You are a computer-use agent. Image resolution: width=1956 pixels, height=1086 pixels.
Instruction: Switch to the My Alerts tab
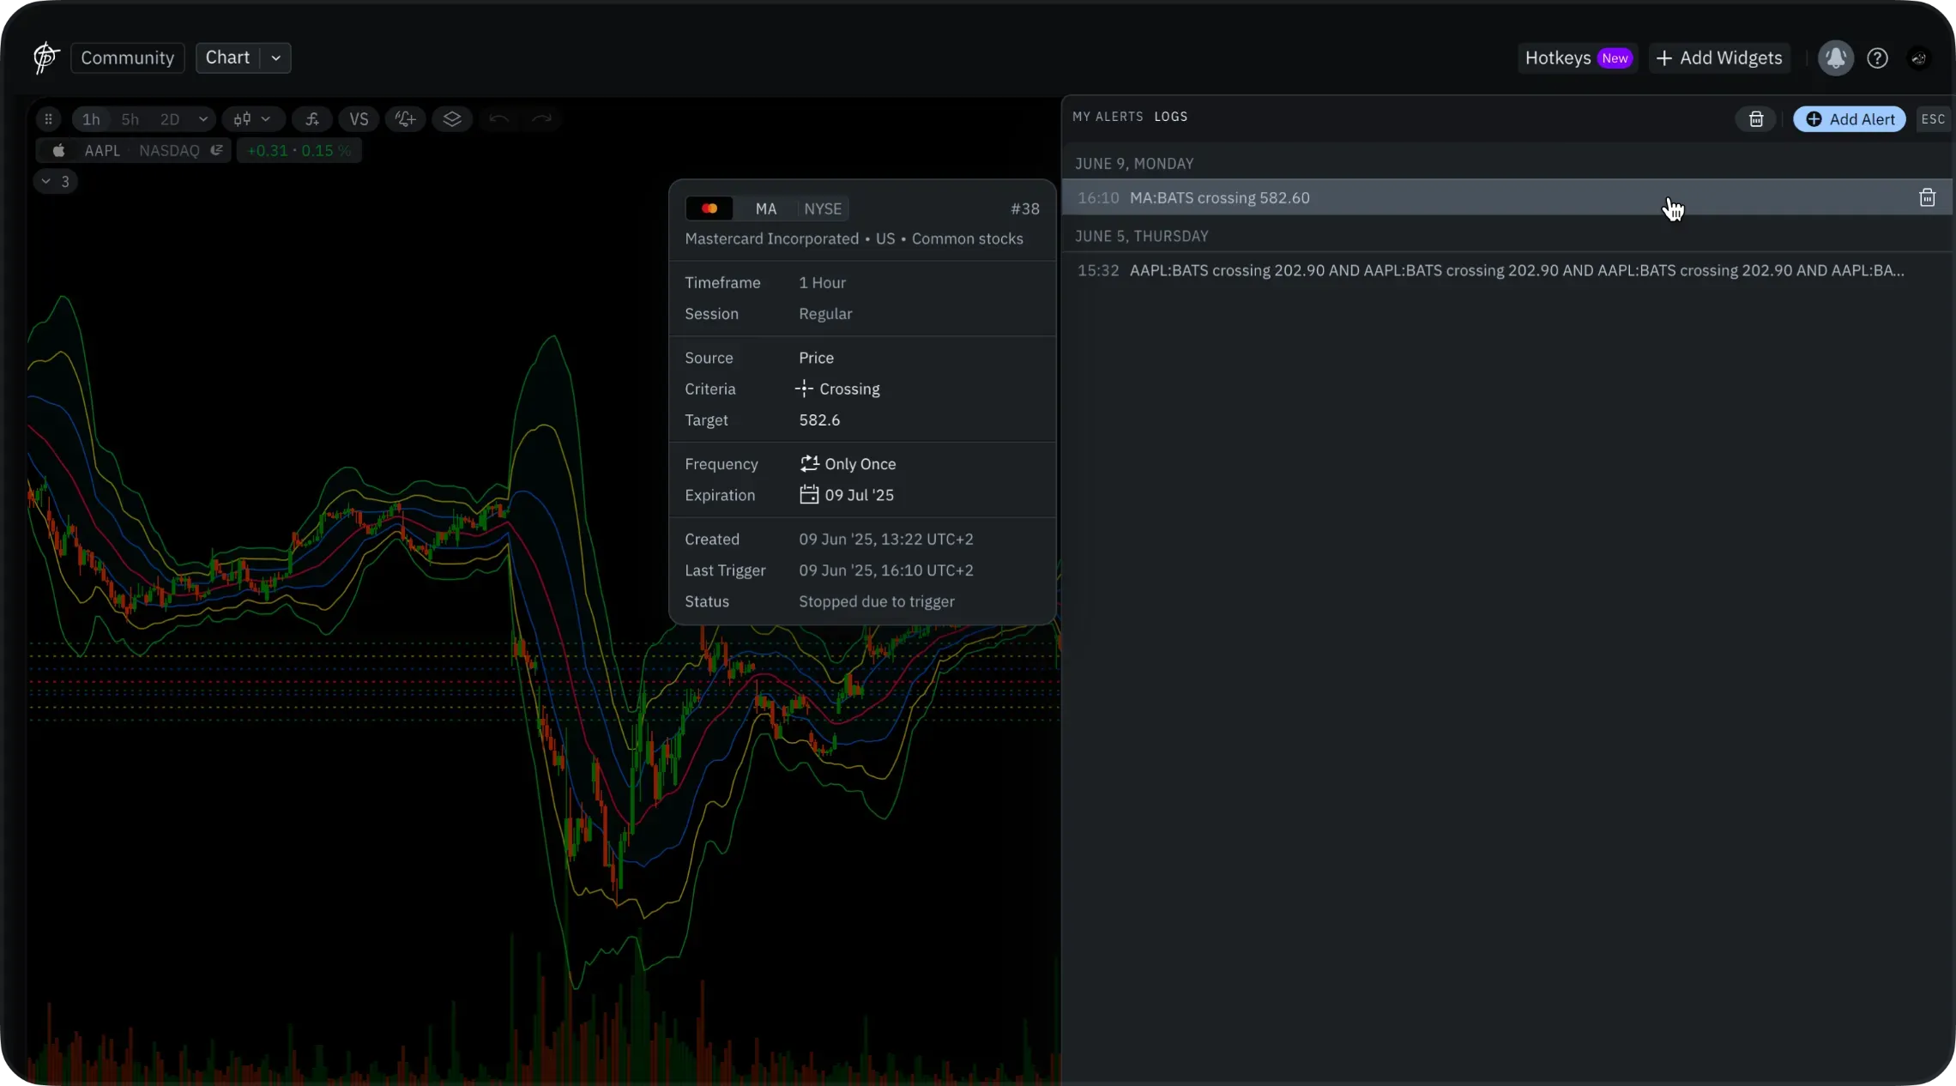[x=1108, y=117]
